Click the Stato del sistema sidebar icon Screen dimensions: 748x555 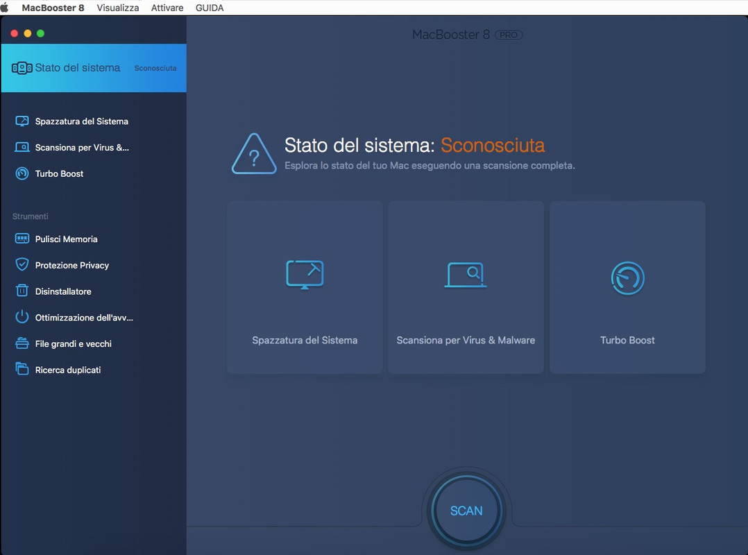22,68
